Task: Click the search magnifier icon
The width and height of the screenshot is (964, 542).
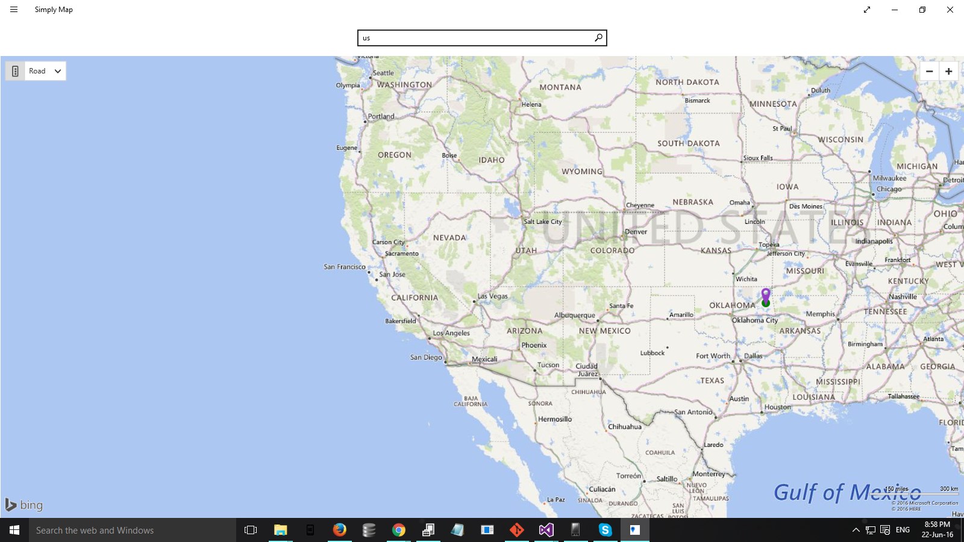Action: [x=598, y=37]
